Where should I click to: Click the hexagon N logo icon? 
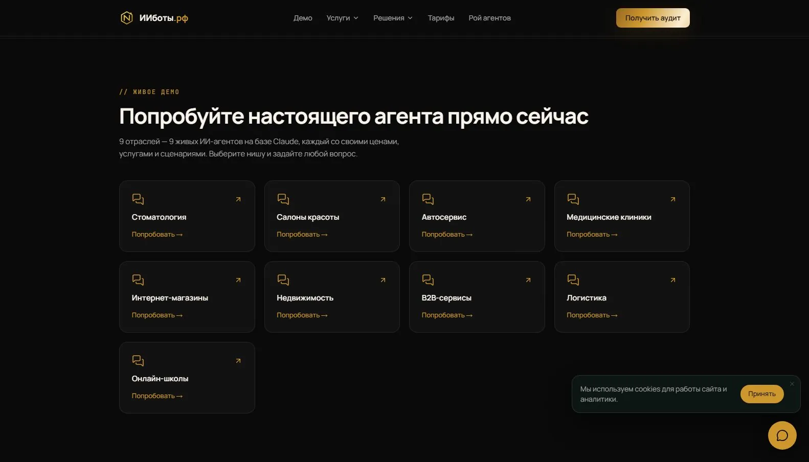click(126, 18)
